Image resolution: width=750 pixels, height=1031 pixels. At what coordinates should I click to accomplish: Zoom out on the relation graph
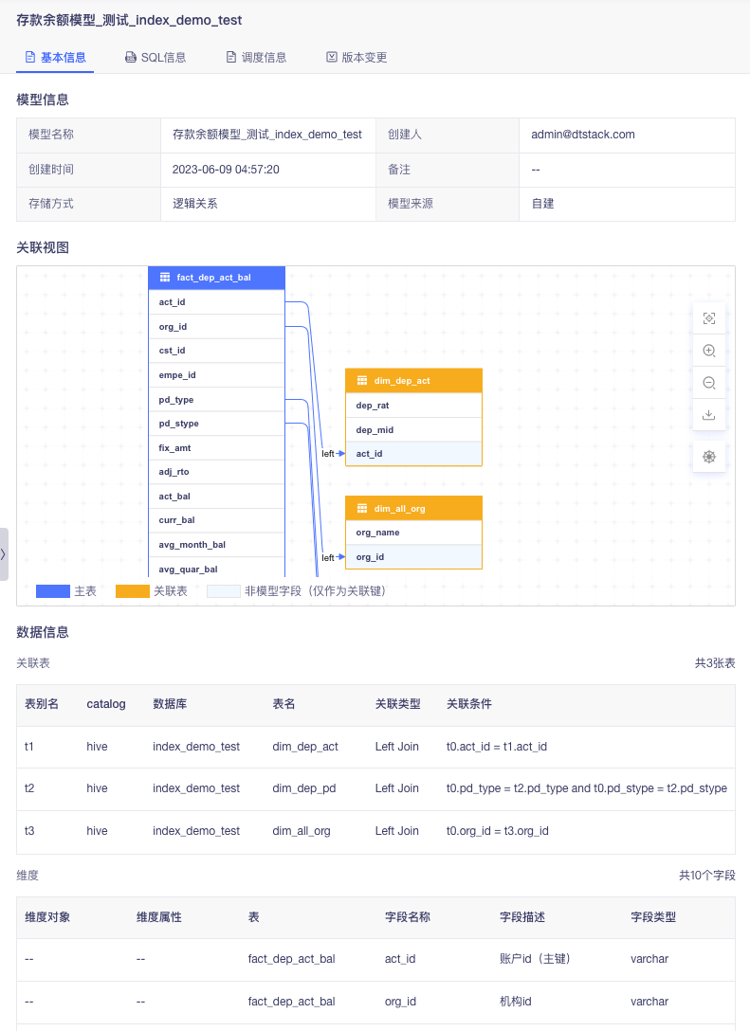(709, 383)
